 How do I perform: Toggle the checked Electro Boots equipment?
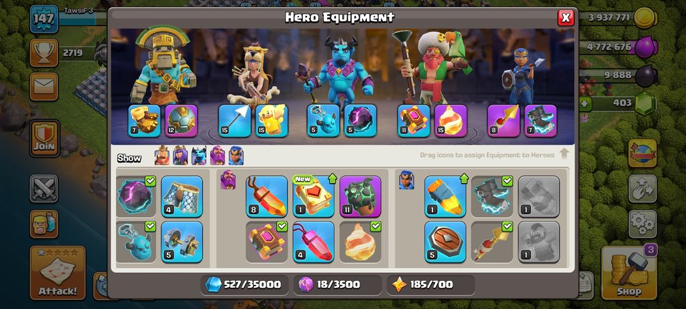(492, 196)
